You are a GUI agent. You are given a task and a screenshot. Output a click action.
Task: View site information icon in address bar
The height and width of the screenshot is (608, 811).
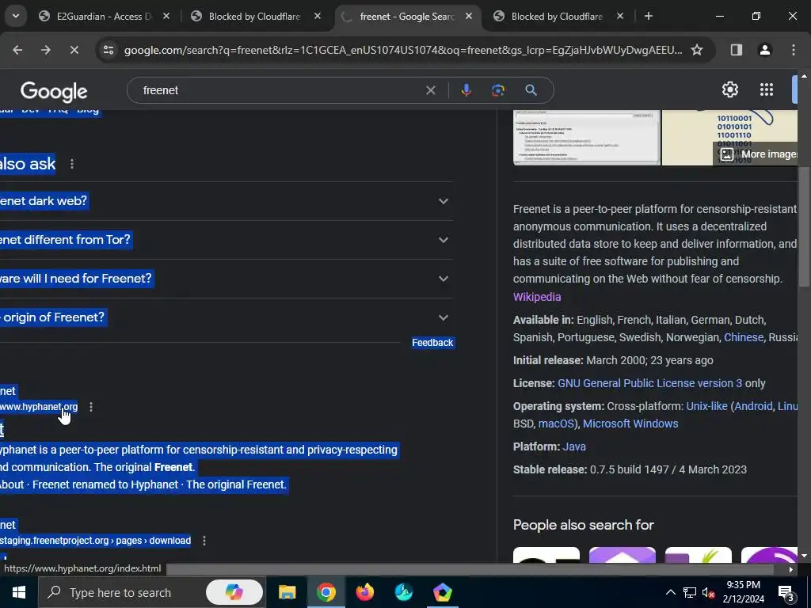click(x=108, y=50)
